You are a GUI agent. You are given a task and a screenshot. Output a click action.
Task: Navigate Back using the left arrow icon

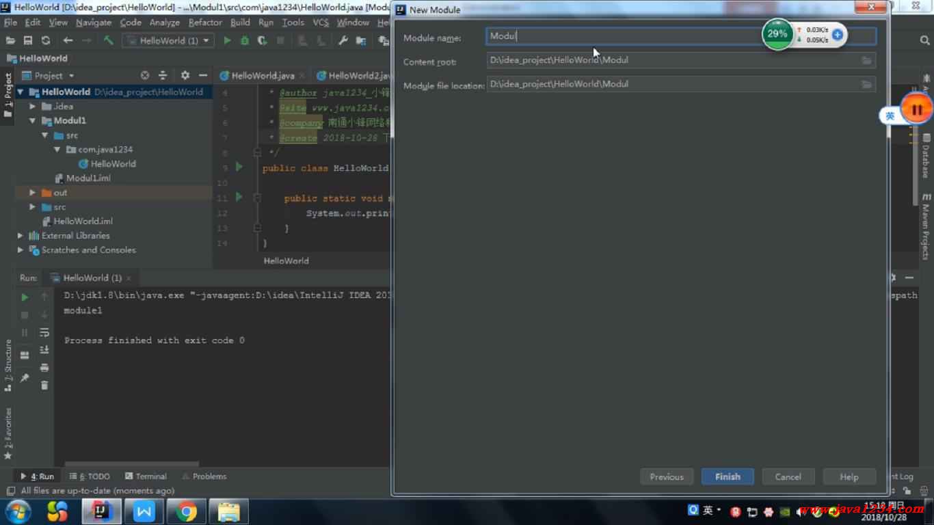pyautogui.click(x=68, y=40)
